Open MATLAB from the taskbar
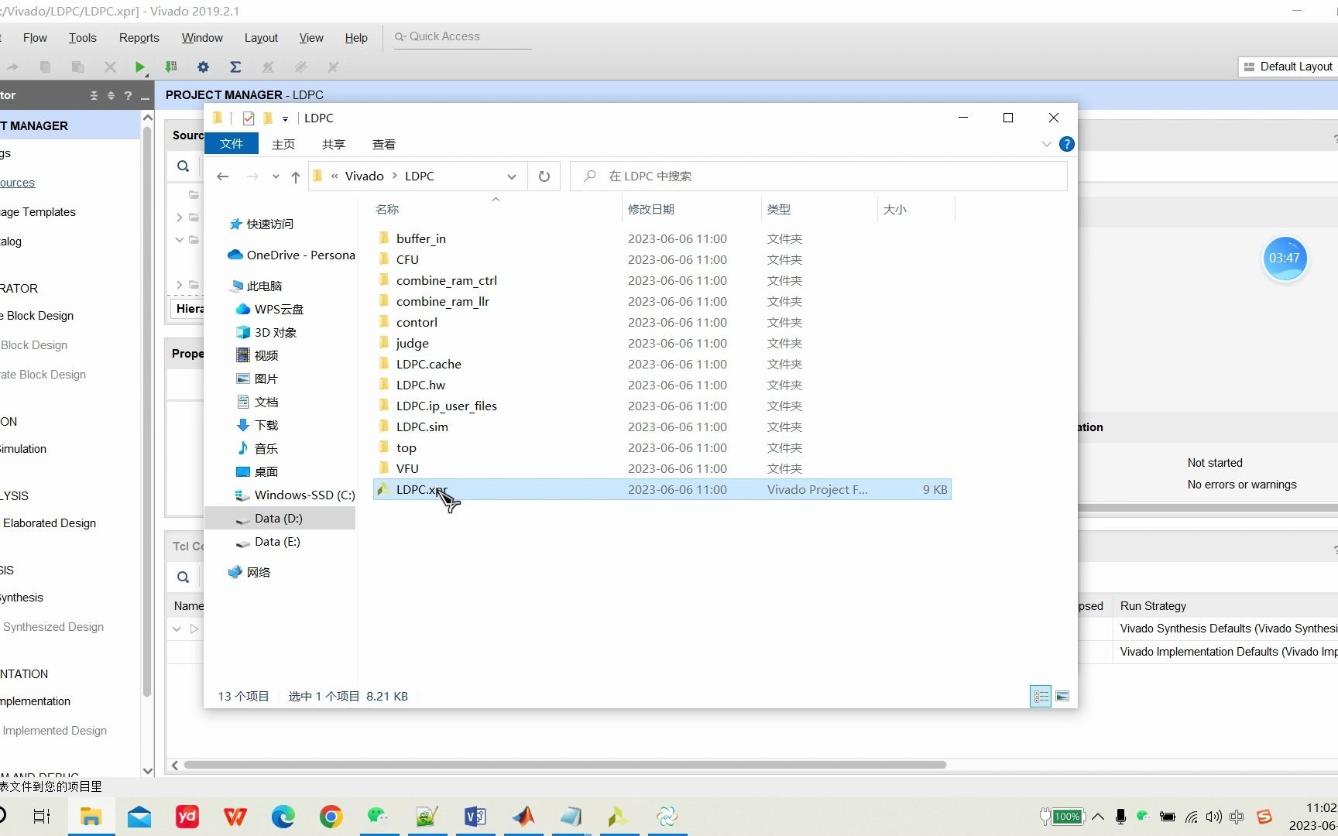The width and height of the screenshot is (1338, 836). (523, 817)
